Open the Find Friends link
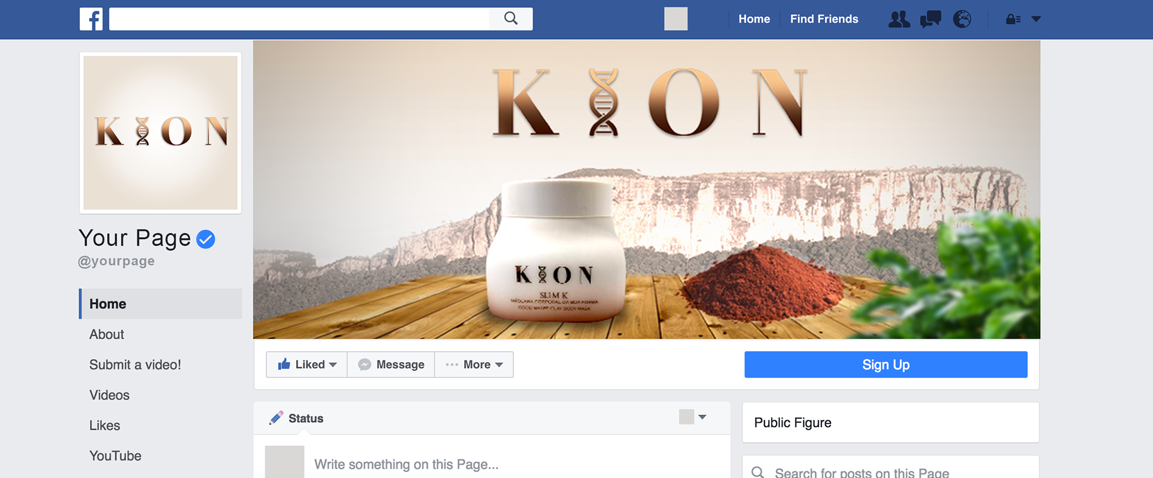 [824, 19]
